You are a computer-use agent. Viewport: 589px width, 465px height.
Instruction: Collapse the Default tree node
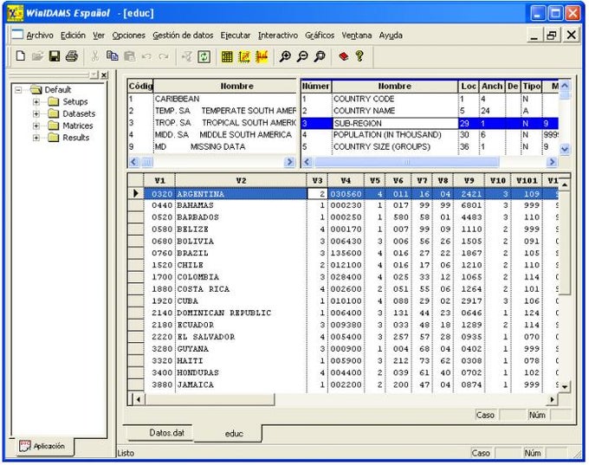coord(18,90)
